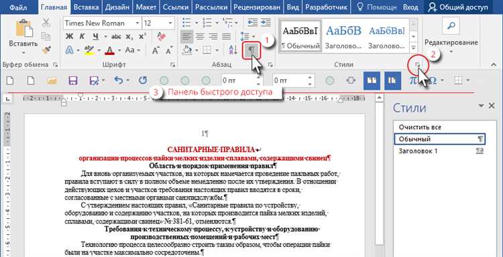The width and height of the screenshot is (503, 257).
Task: Toggle underline Ч formatting
Action: coord(95,37)
